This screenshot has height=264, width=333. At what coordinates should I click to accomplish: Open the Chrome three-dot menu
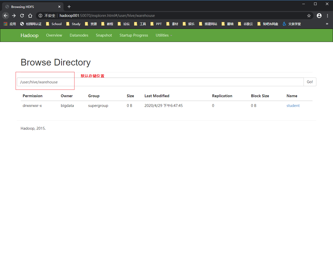point(327,16)
